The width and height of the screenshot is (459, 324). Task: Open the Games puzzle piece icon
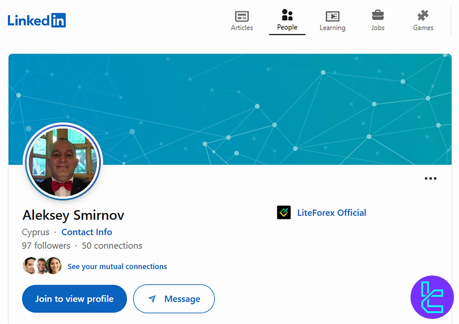coord(423,15)
